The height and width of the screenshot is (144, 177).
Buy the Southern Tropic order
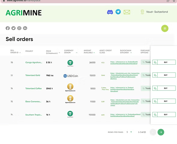(x=166, y=115)
